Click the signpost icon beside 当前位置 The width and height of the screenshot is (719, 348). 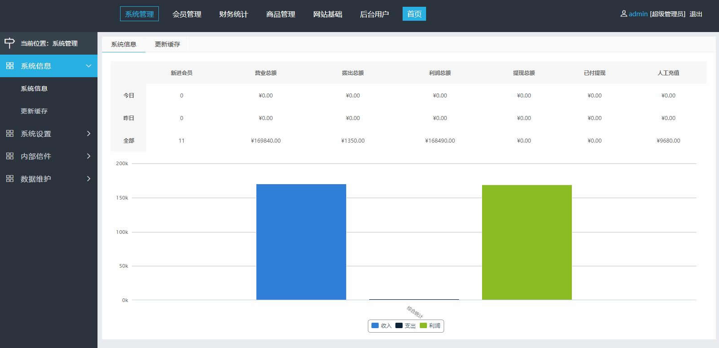click(9, 43)
